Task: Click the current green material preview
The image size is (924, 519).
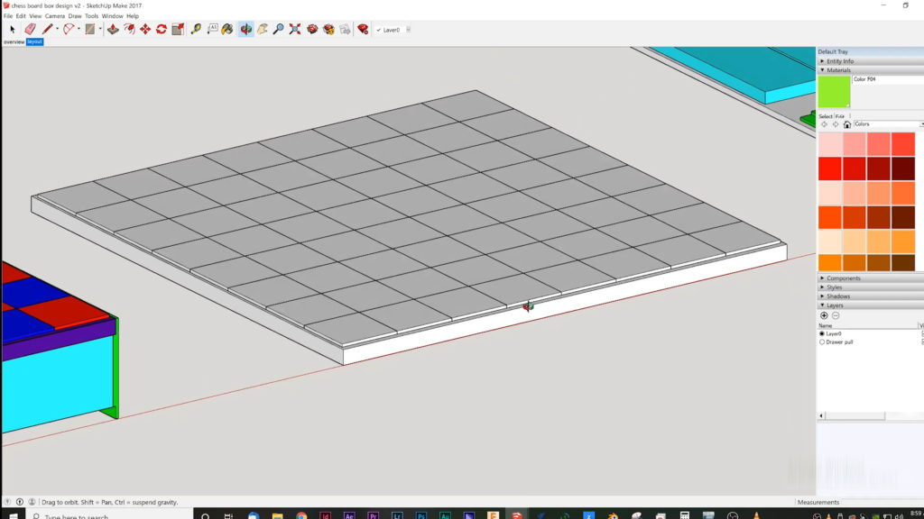Action: click(x=834, y=92)
